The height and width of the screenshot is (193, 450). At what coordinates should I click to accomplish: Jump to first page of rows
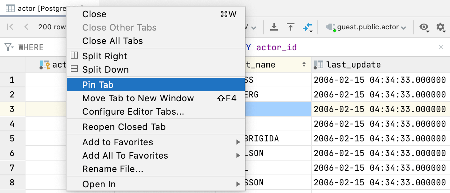pyautogui.click(x=10, y=27)
